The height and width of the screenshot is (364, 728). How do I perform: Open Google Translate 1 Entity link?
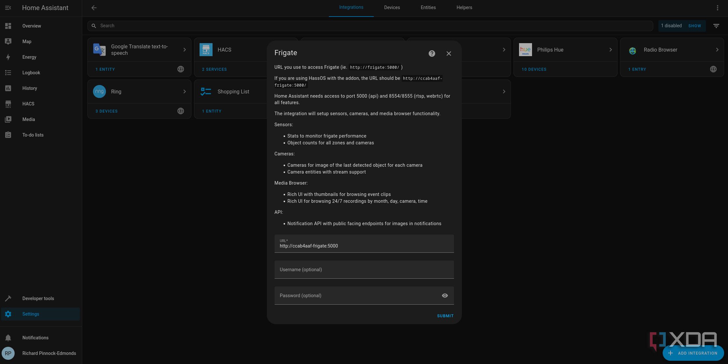tap(105, 69)
